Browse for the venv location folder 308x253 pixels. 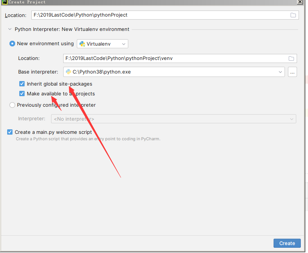(291, 58)
